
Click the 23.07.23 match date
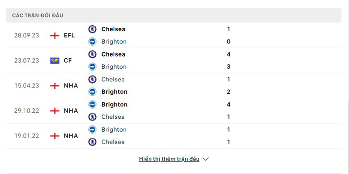(x=27, y=60)
